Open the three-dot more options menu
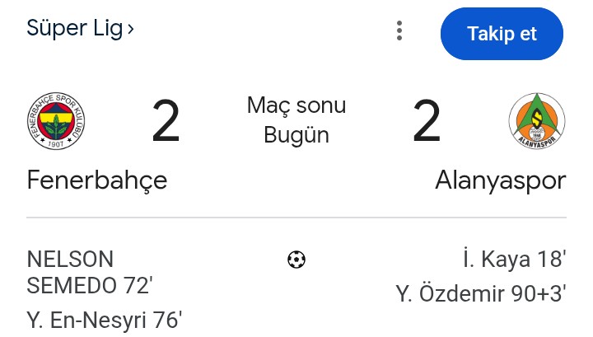 coord(399,31)
